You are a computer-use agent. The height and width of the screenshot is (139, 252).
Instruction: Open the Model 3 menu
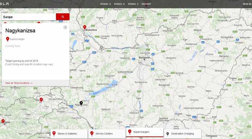(133, 4)
